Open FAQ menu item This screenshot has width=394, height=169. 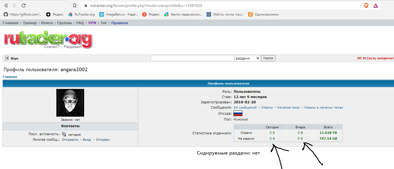[x=80, y=23]
